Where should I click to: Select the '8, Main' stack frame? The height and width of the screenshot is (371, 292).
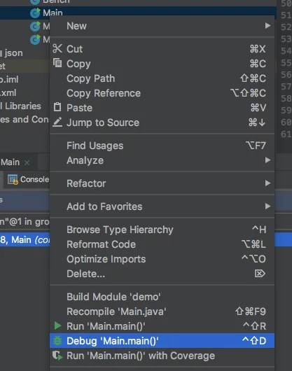(x=25, y=239)
